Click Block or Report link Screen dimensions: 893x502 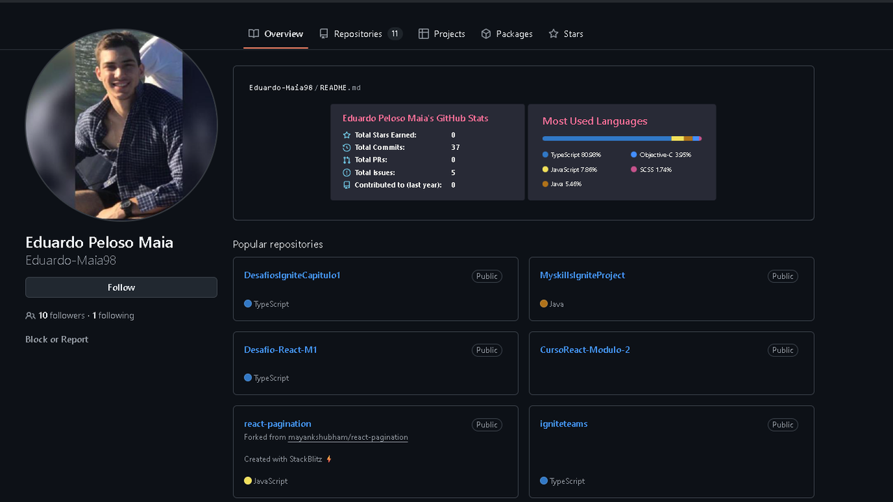click(x=57, y=340)
